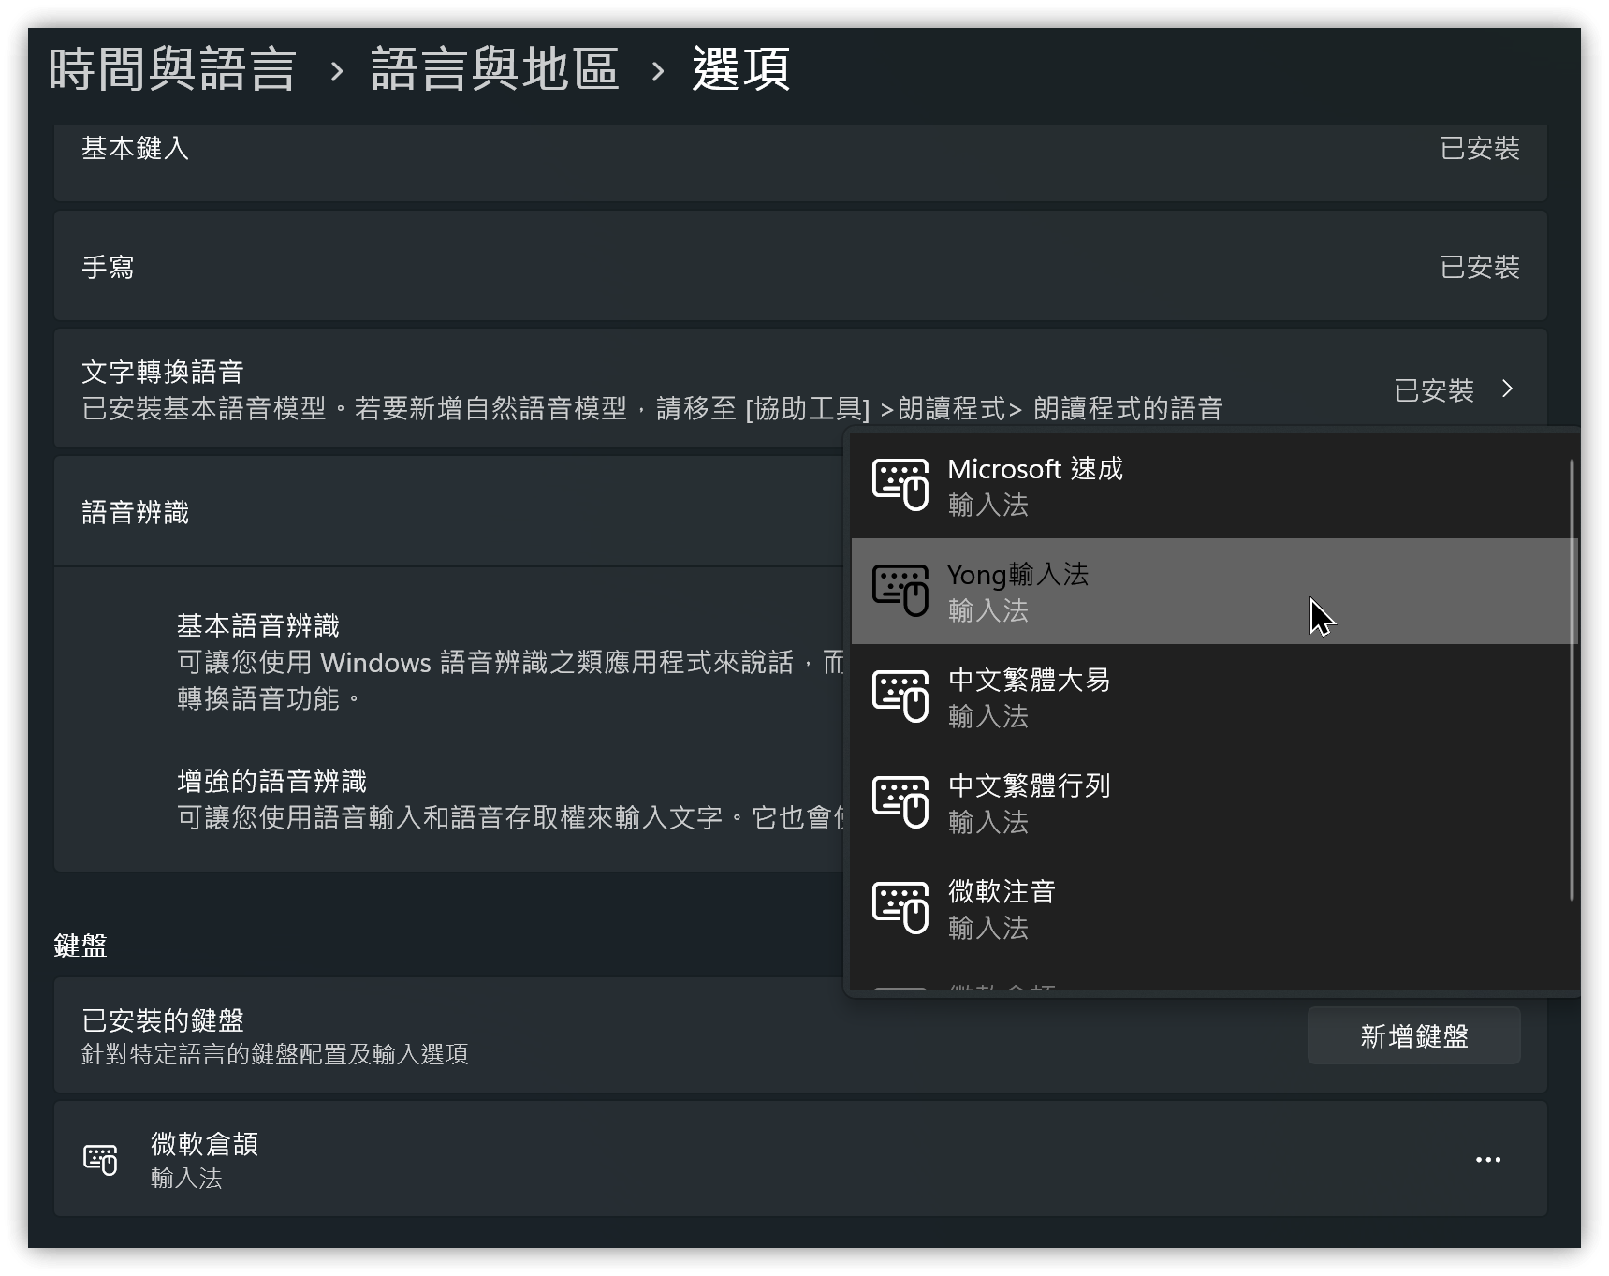Click the 鍵盤 section heading
Screen dimensions: 1609x1276
(x=80, y=946)
